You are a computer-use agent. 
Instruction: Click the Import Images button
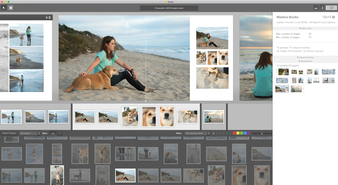9,133
